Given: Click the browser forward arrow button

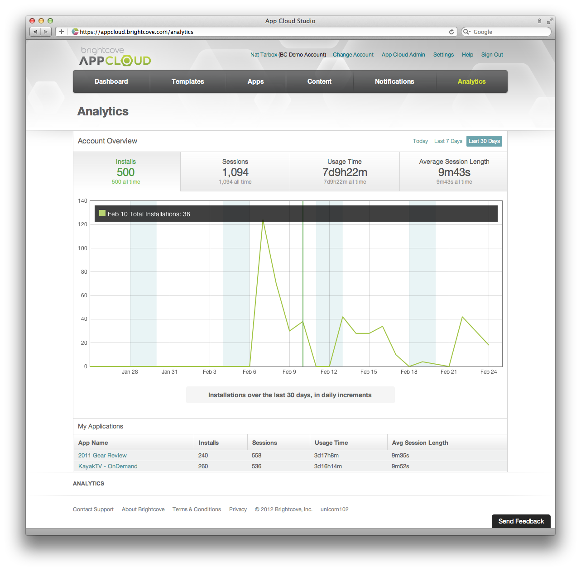Looking at the screenshot, I should tap(46, 32).
